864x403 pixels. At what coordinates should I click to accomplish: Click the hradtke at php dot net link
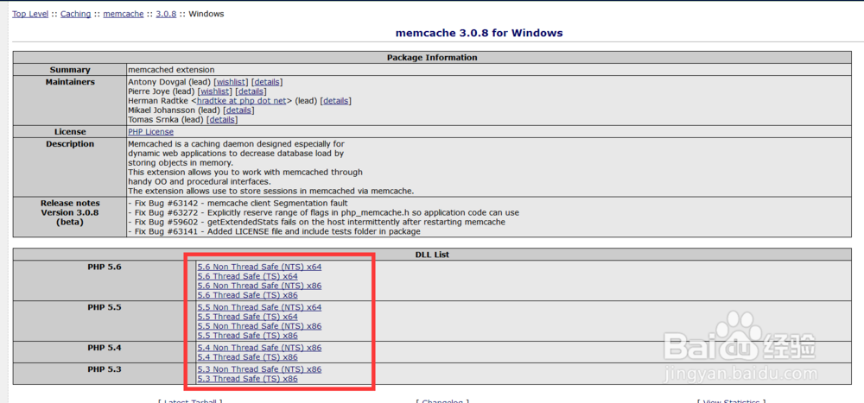242,101
